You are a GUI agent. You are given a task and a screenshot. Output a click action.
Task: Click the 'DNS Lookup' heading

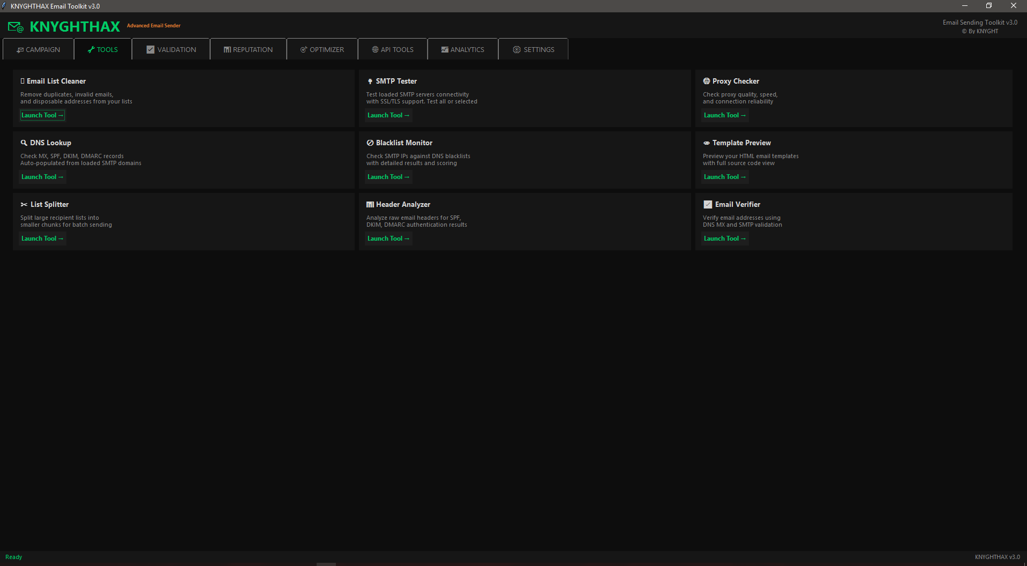click(x=51, y=143)
